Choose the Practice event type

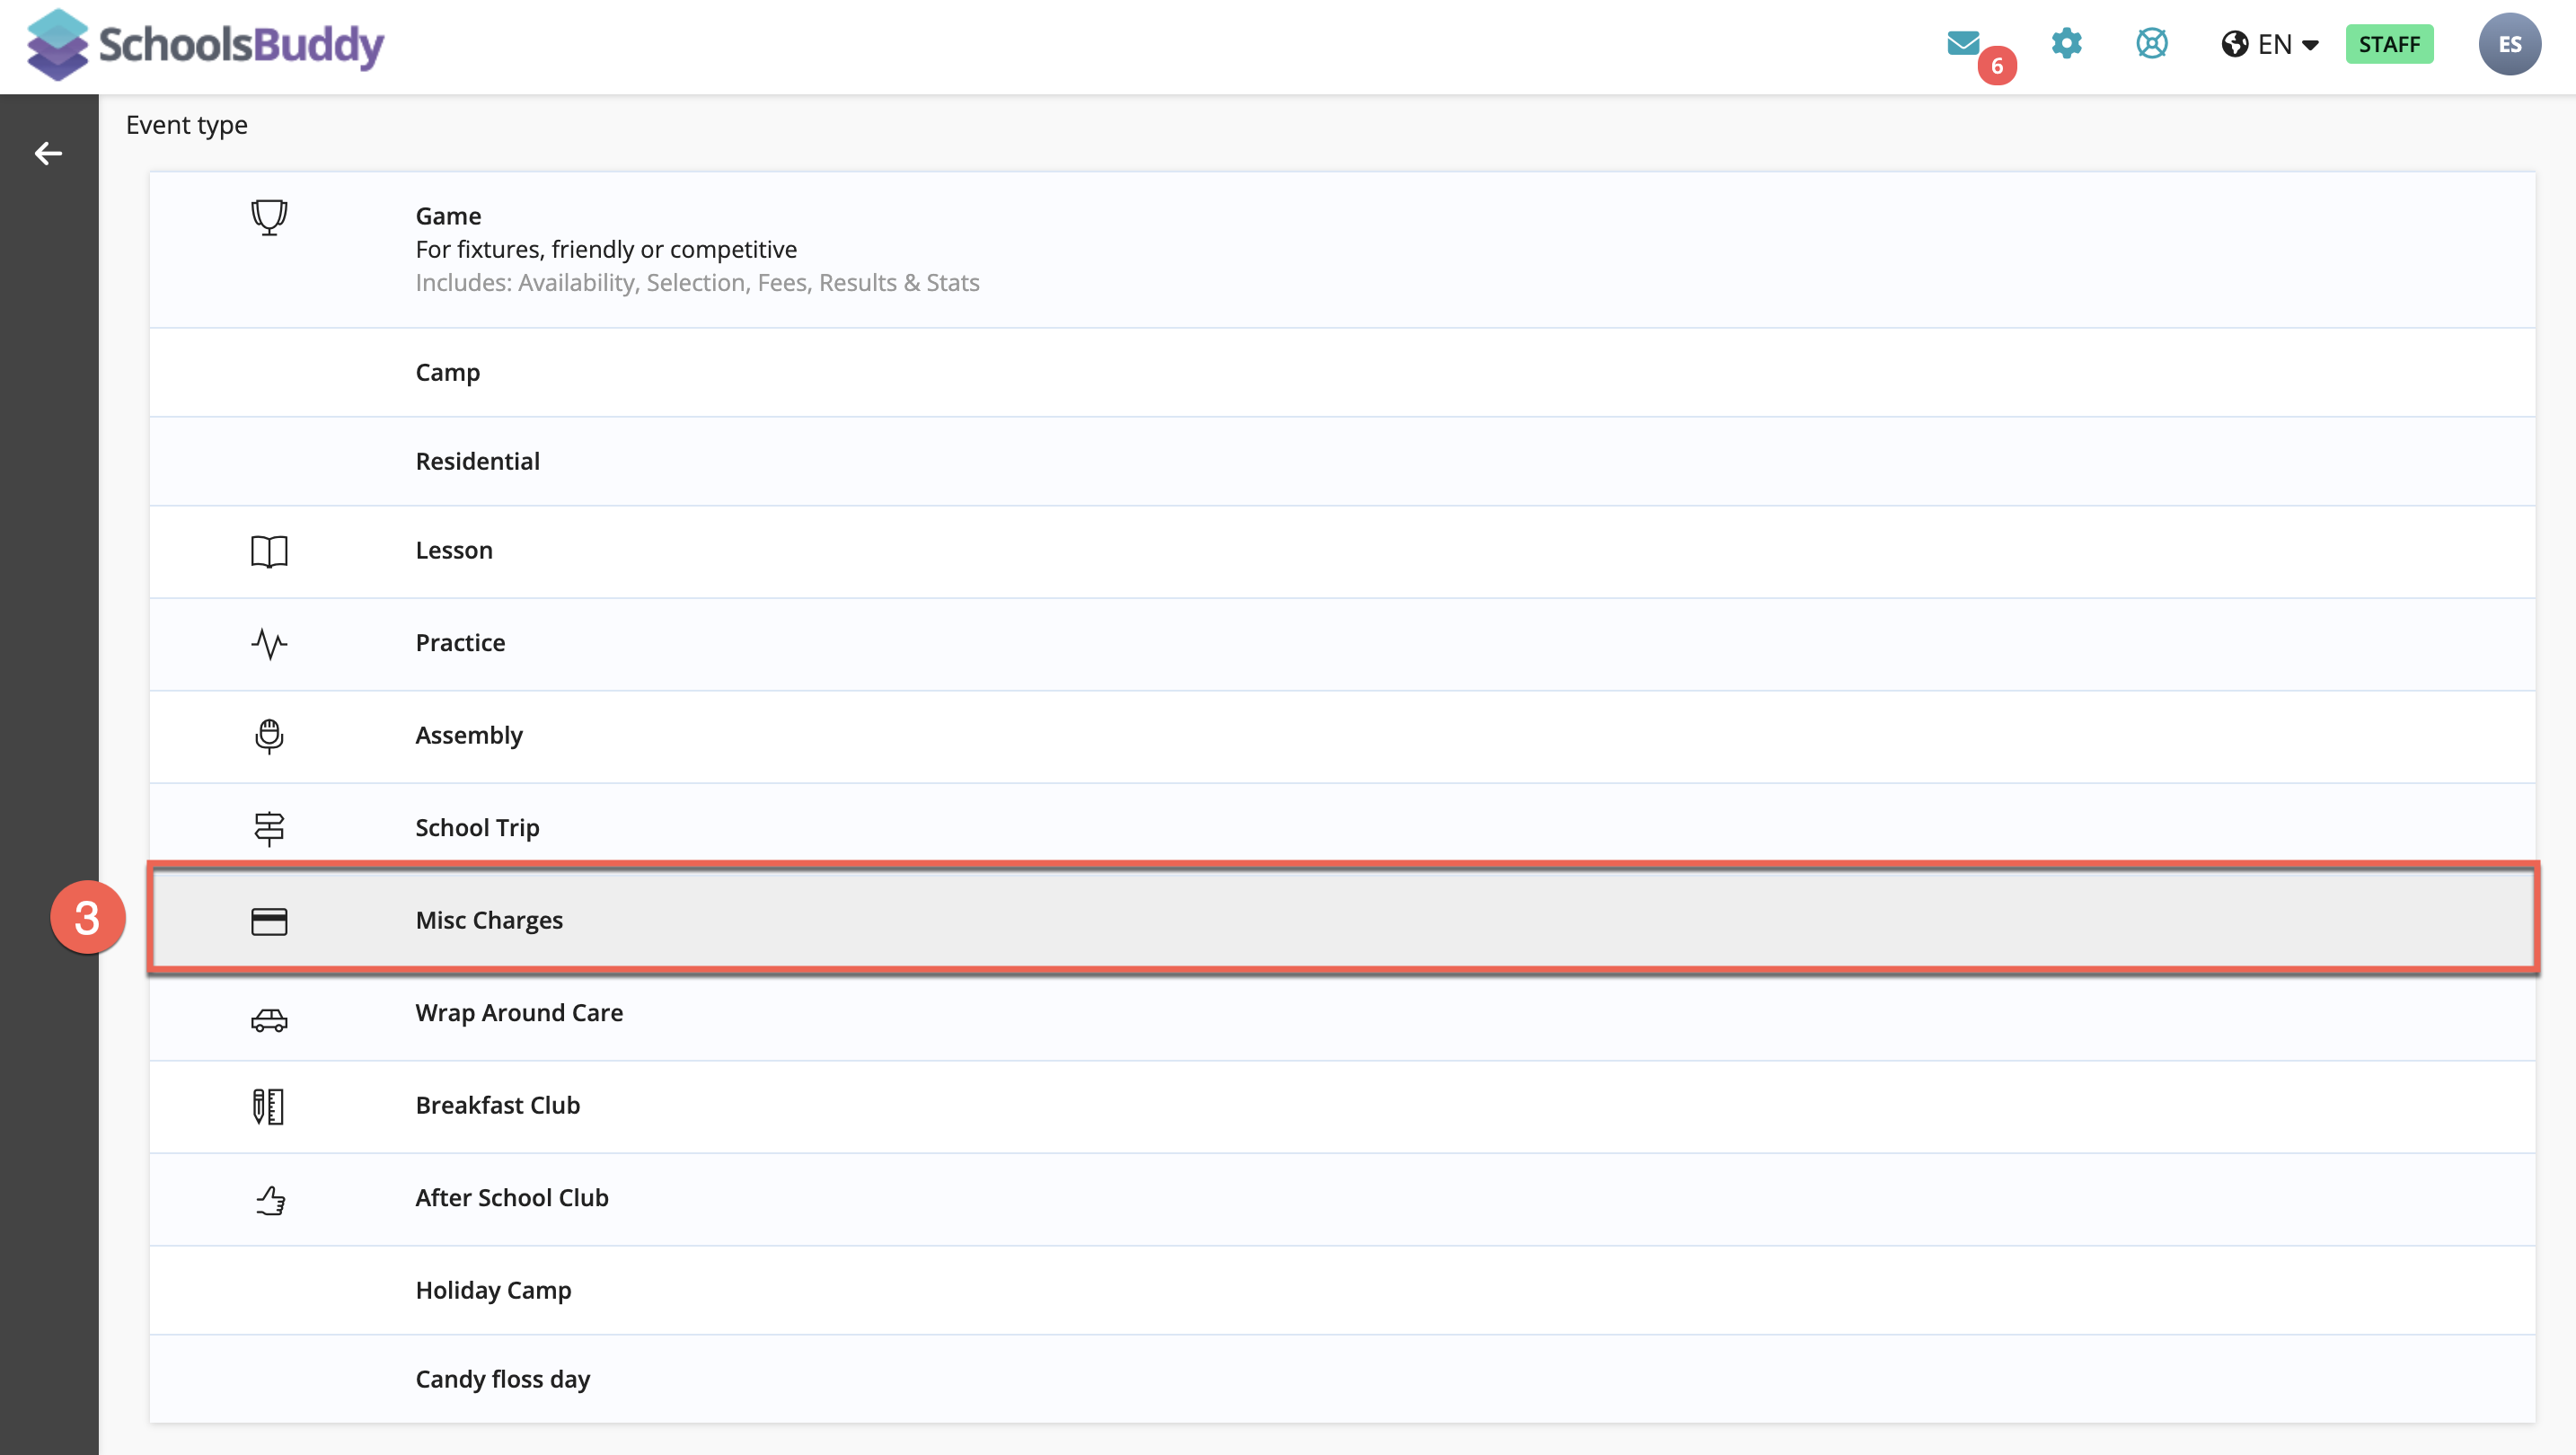click(1342, 643)
